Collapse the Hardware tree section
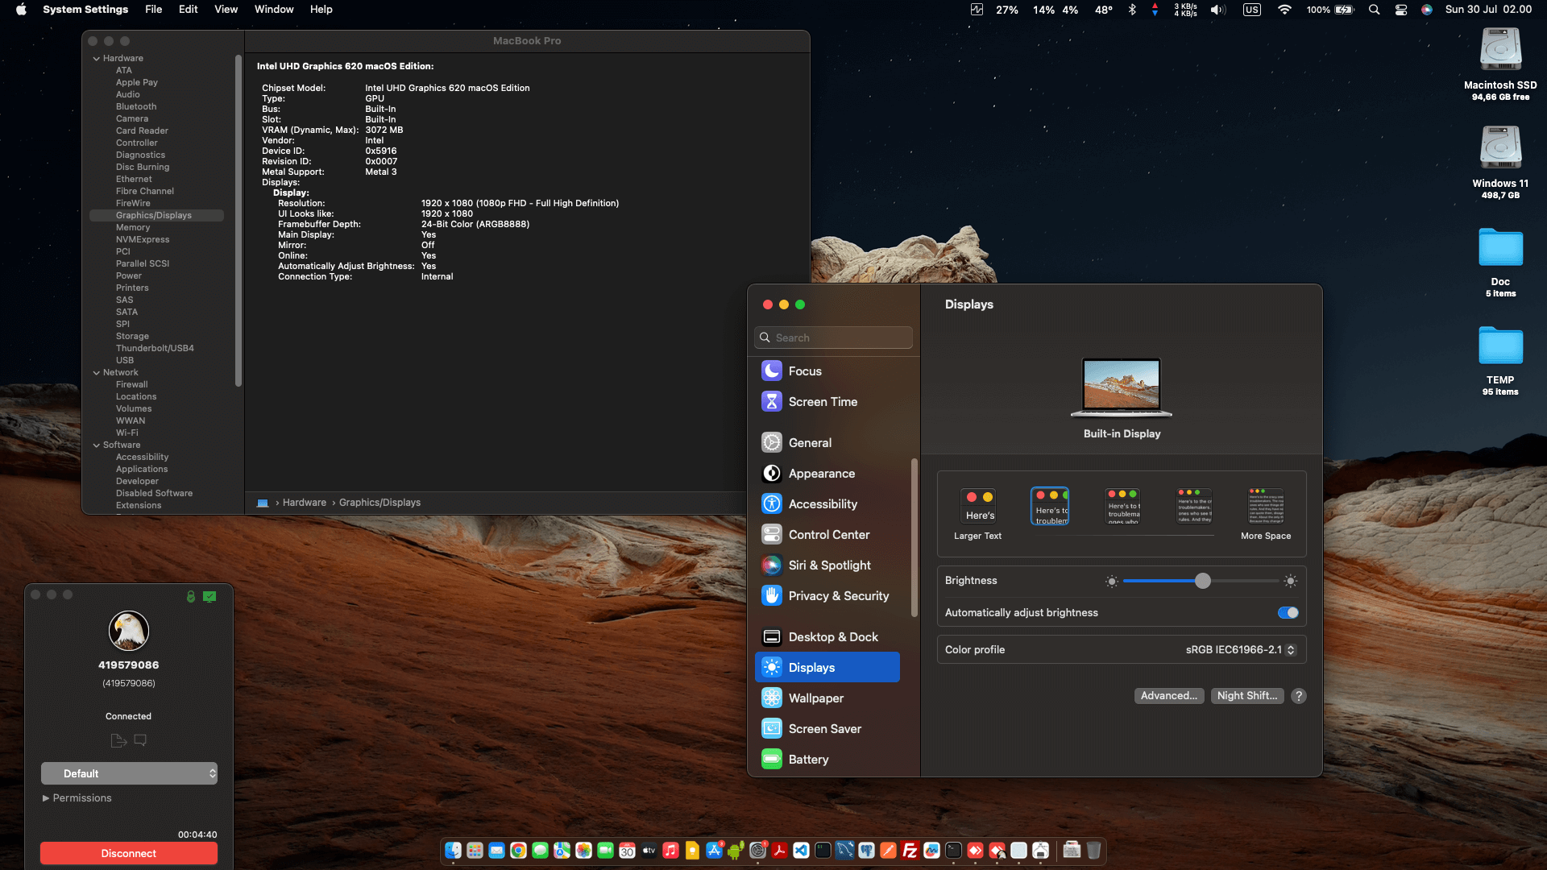 tap(97, 58)
